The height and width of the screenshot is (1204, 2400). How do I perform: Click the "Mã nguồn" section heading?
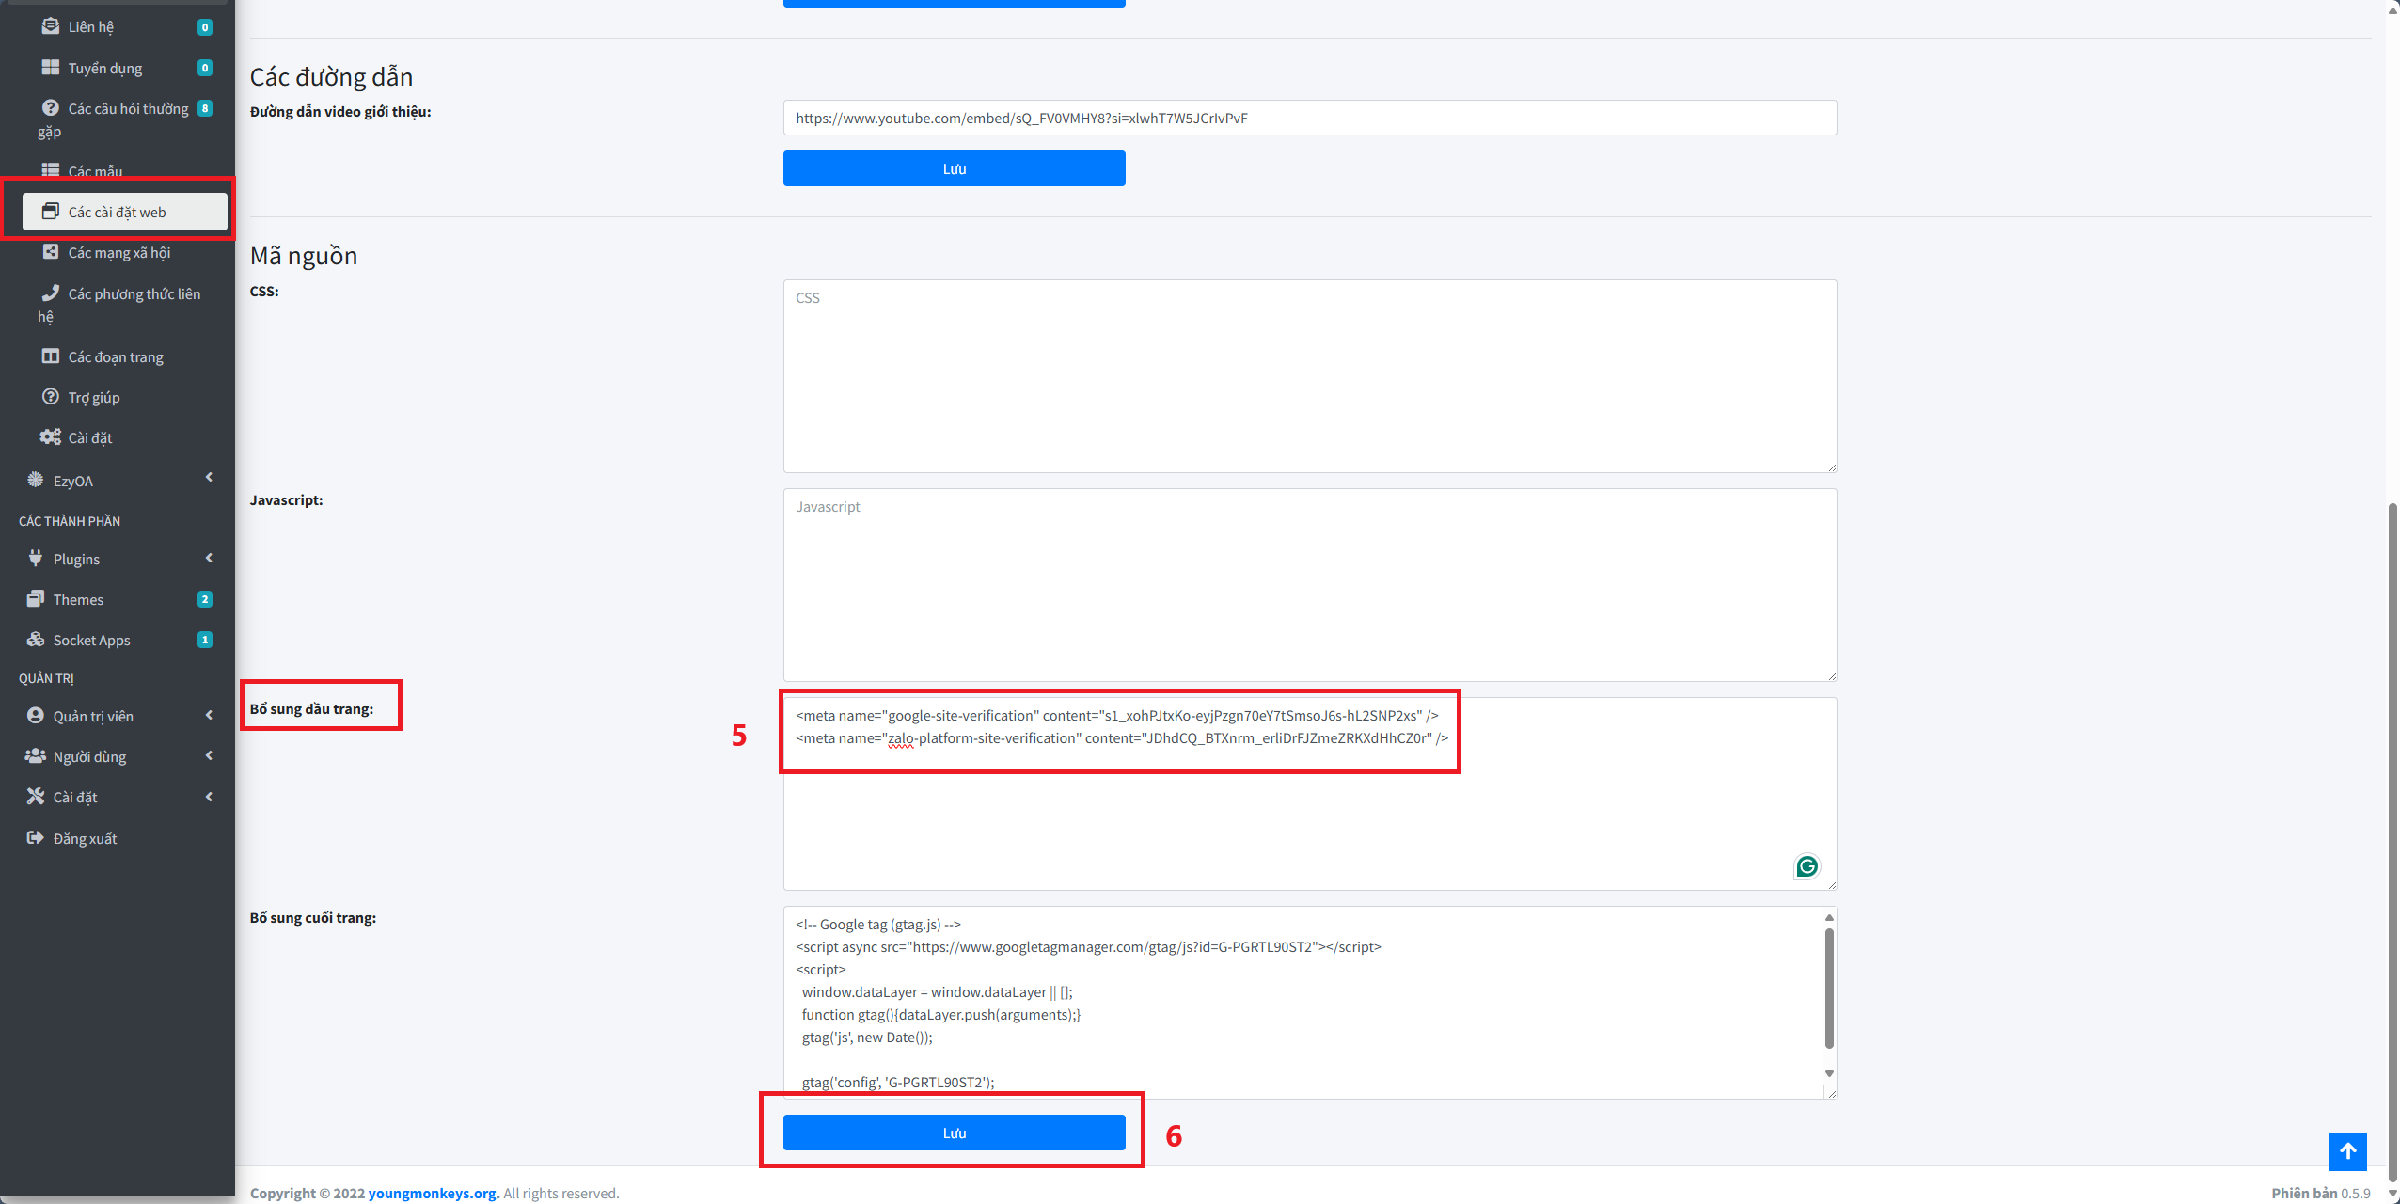point(304,256)
